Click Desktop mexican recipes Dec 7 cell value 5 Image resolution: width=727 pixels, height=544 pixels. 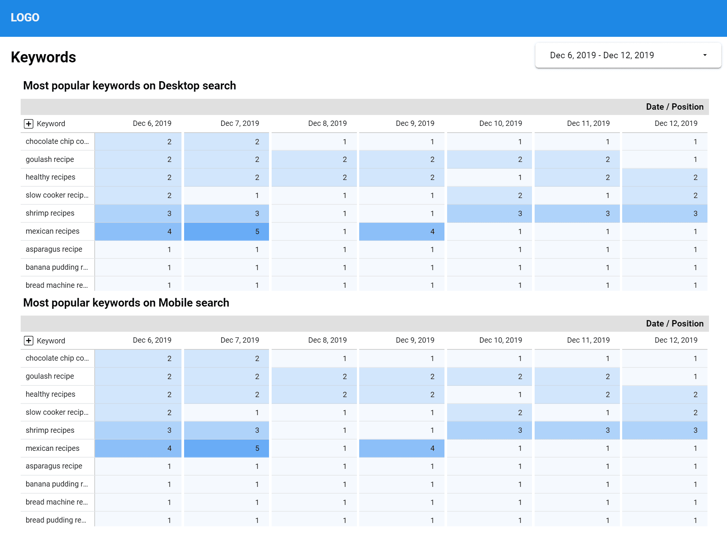[x=227, y=231]
